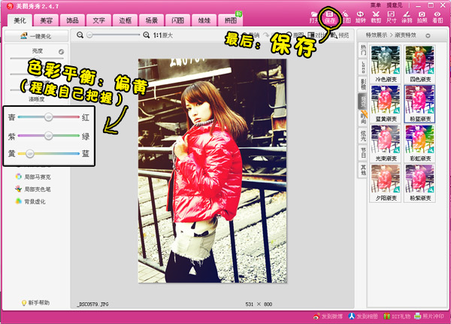
Task: Click the zoom-out magnifier icon
Action: coord(79,35)
